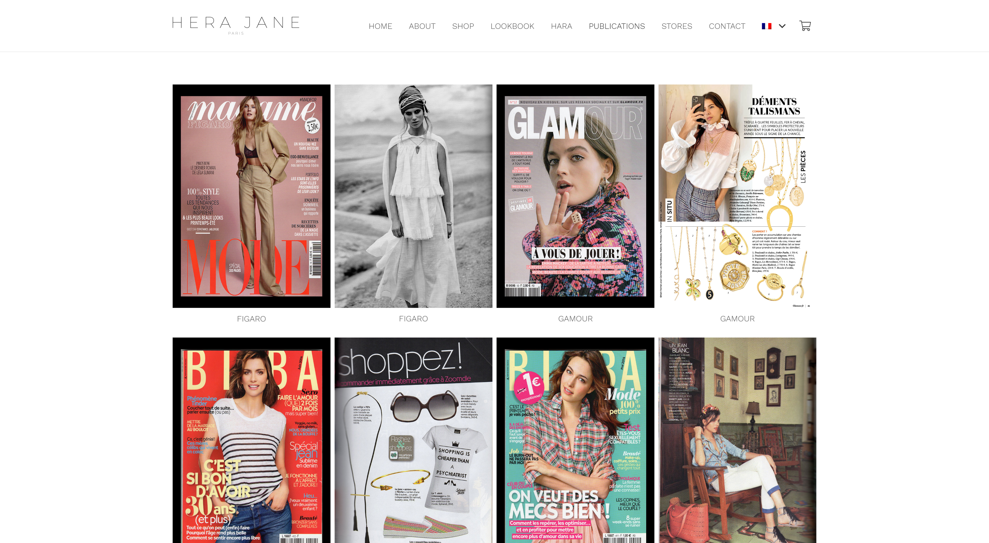
Task: Click GAMOUR caption under Talismans page
Action: [737, 319]
